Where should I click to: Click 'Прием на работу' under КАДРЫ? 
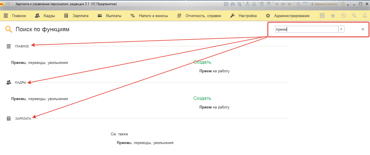pos(214,107)
